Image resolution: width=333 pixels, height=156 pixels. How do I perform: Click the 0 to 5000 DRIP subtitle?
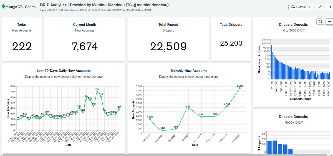click(294, 30)
